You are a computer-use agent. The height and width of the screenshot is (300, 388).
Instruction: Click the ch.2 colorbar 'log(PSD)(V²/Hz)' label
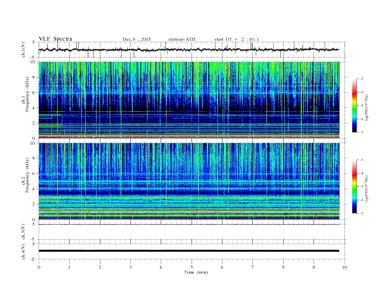click(366, 188)
